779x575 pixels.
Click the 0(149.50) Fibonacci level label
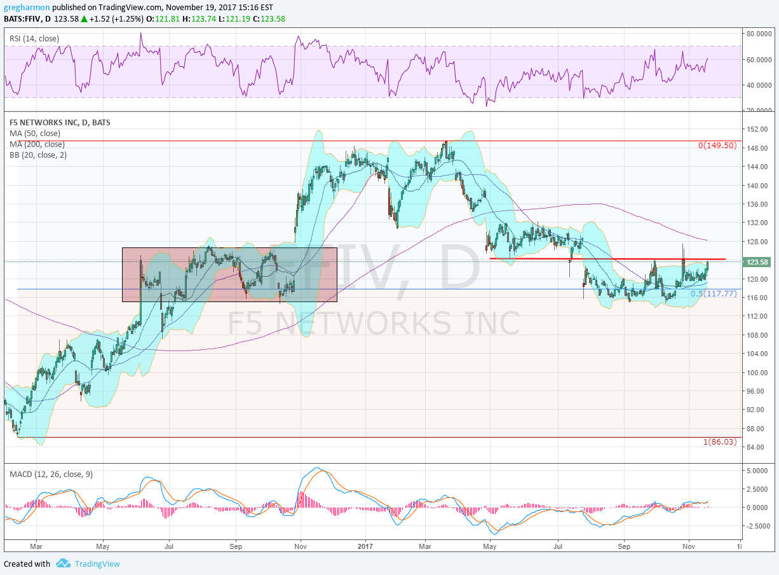[717, 146]
